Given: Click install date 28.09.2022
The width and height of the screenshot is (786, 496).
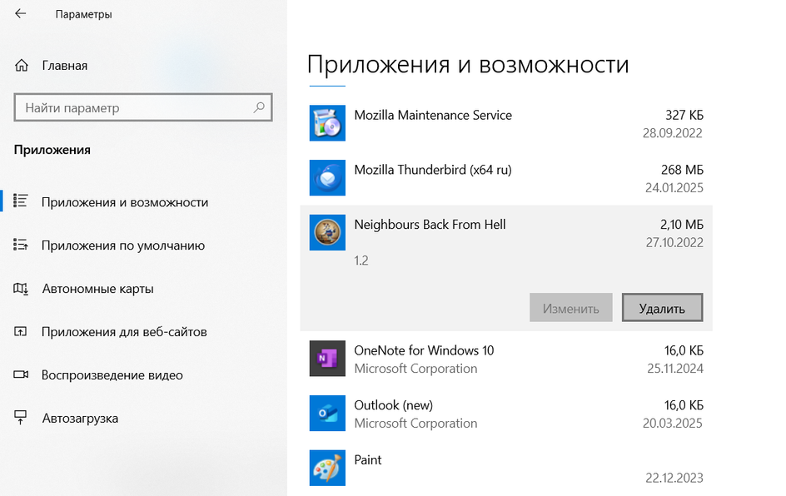Looking at the screenshot, I should 673,133.
